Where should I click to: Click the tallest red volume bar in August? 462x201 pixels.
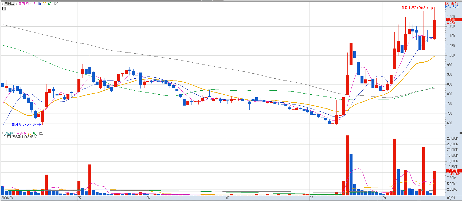coord(347,165)
